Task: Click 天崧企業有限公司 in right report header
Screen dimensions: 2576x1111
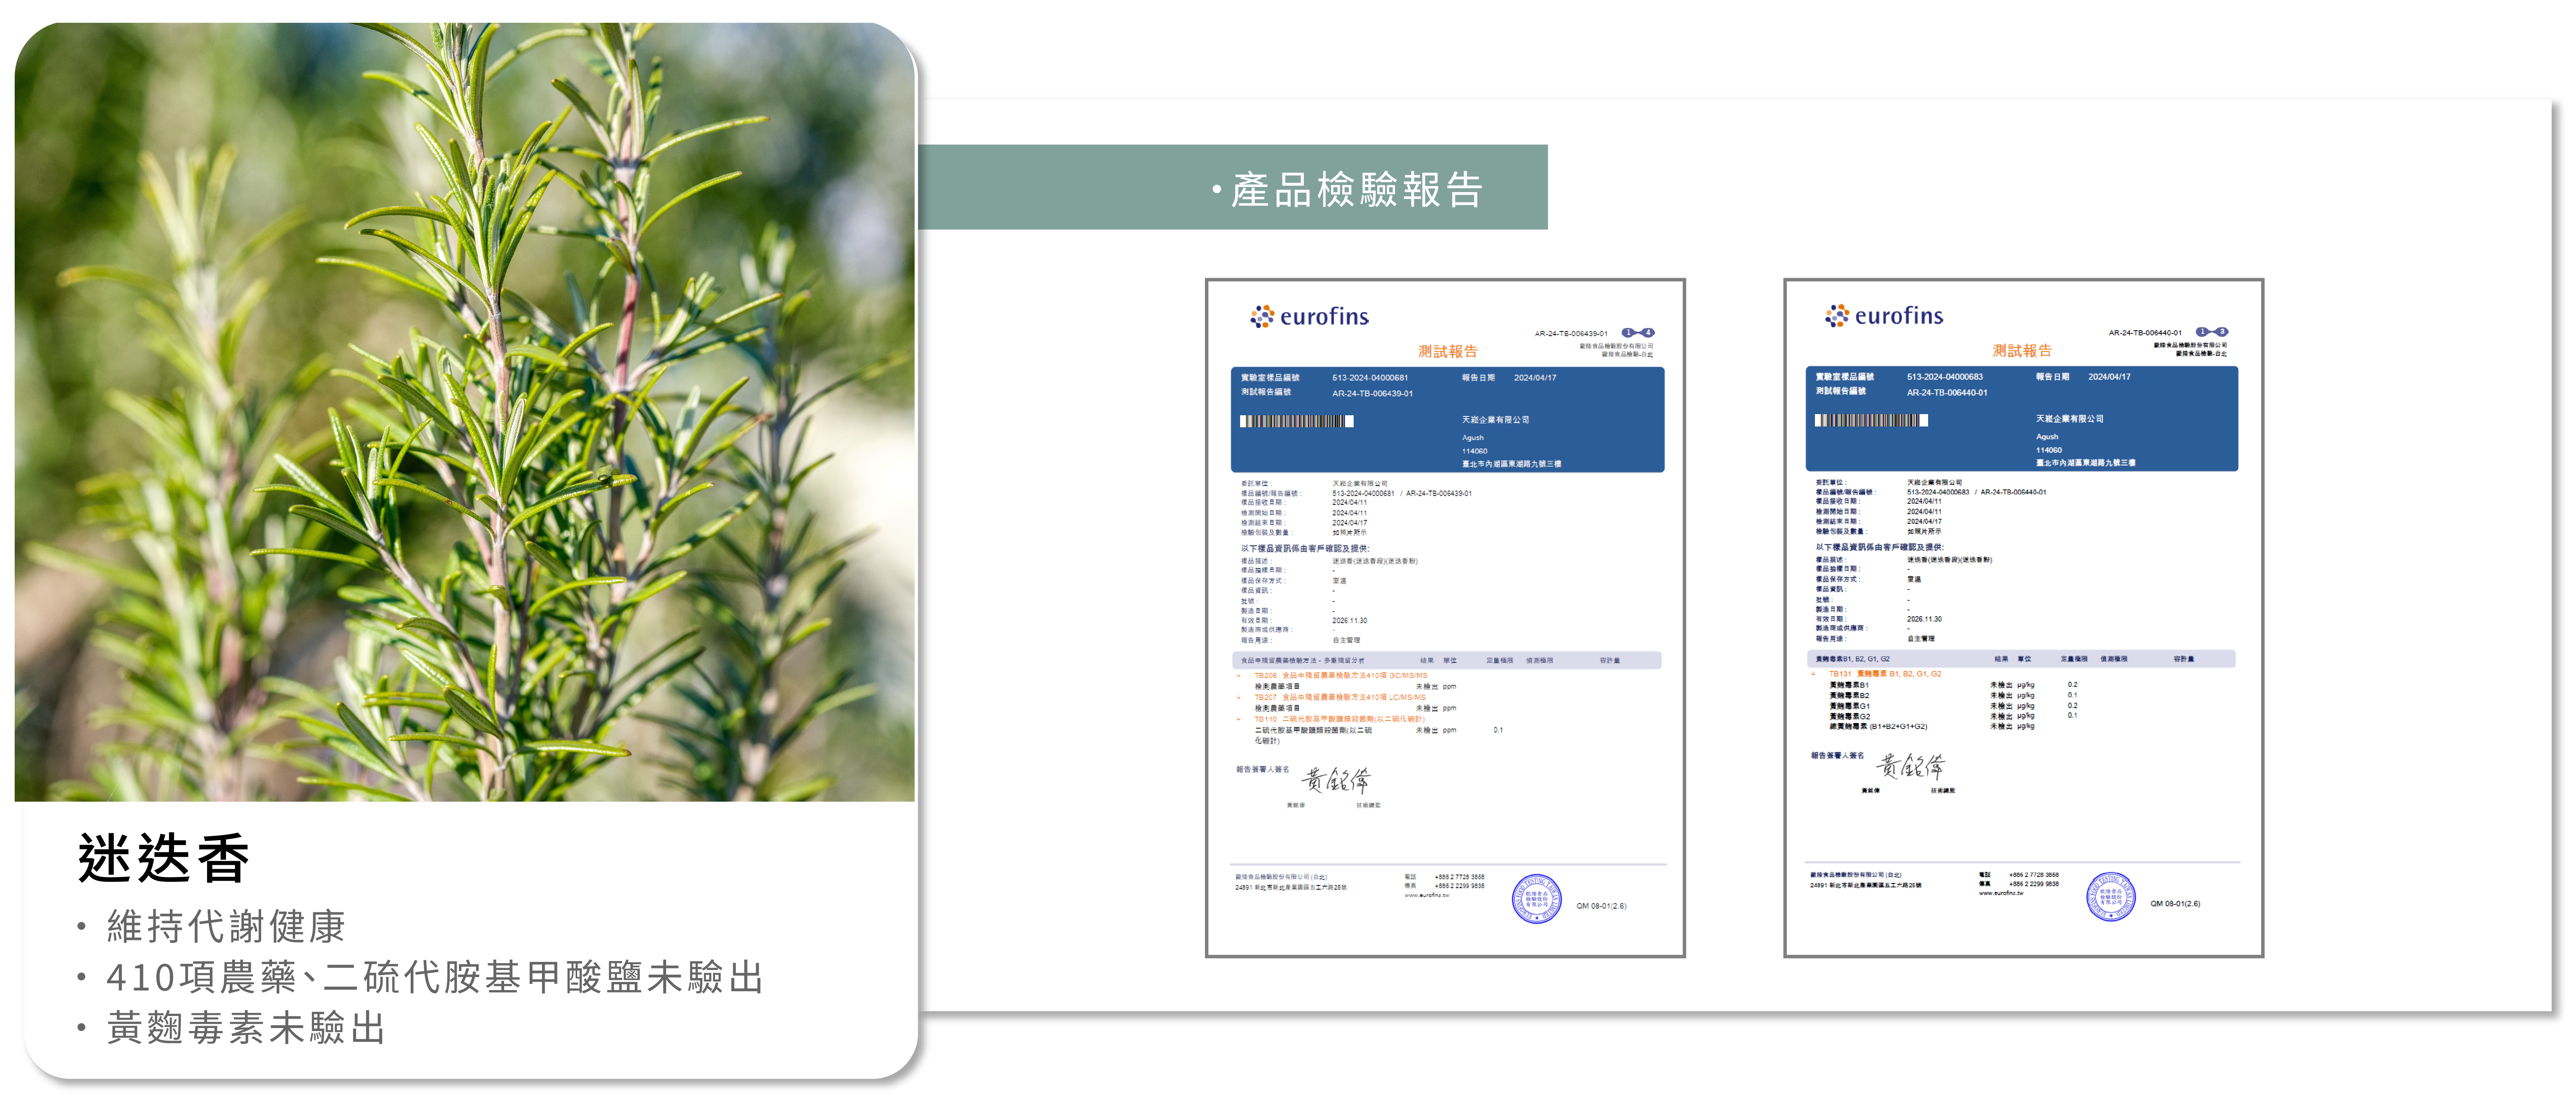Action: [x=2069, y=419]
